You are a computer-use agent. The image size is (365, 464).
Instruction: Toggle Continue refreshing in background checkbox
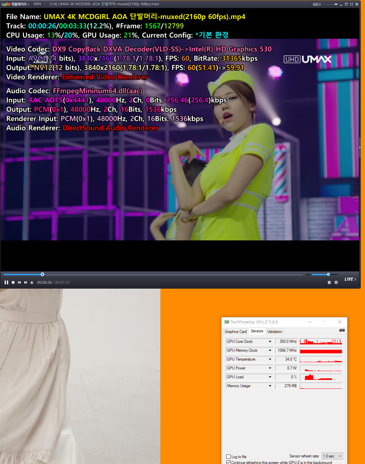[x=228, y=462]
